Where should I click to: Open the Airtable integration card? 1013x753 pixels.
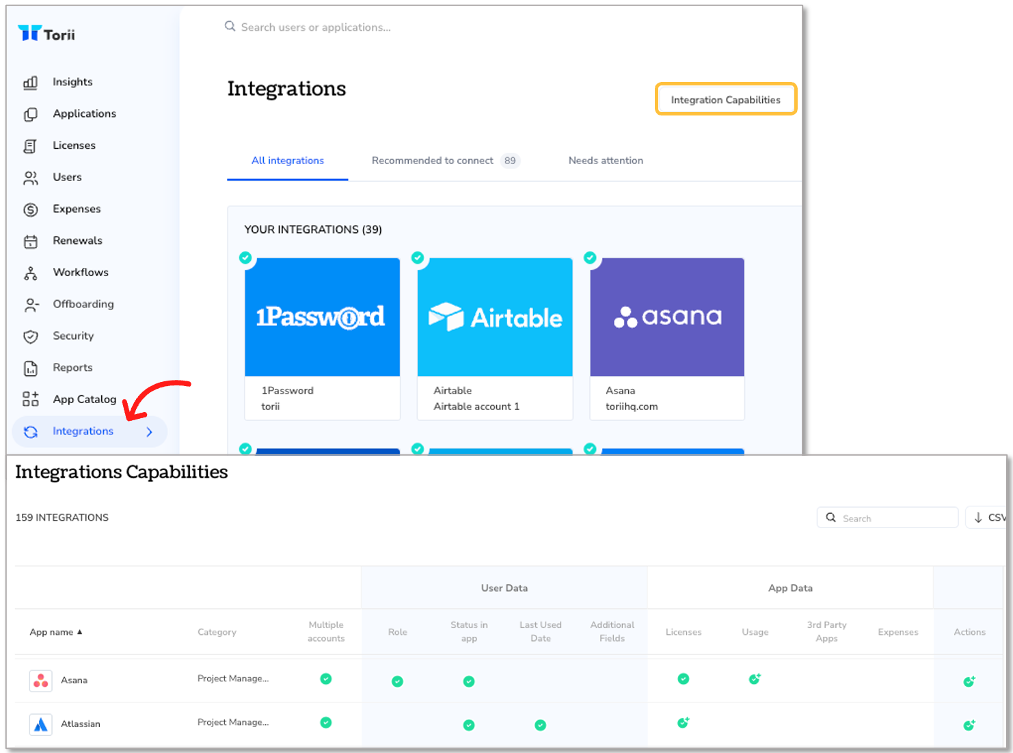point(495,338)
